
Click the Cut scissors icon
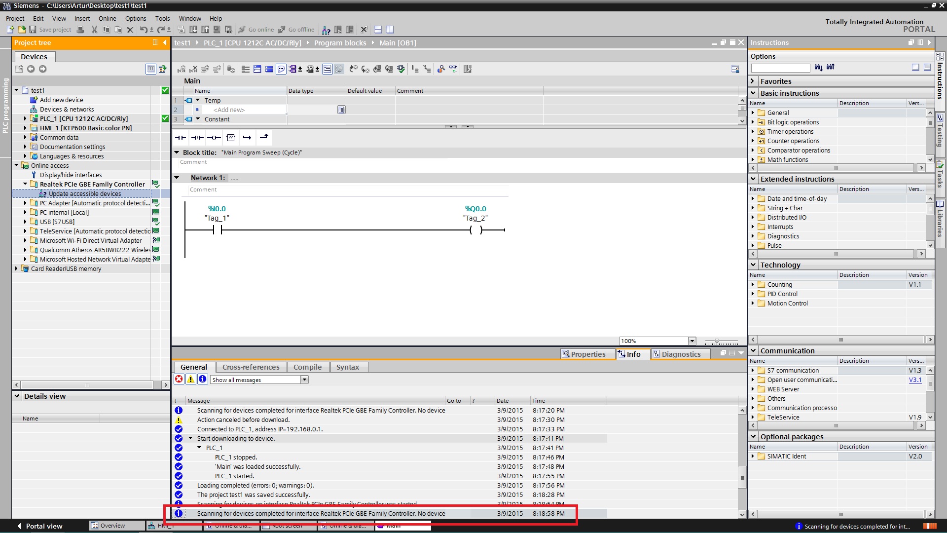pos(95,30)
